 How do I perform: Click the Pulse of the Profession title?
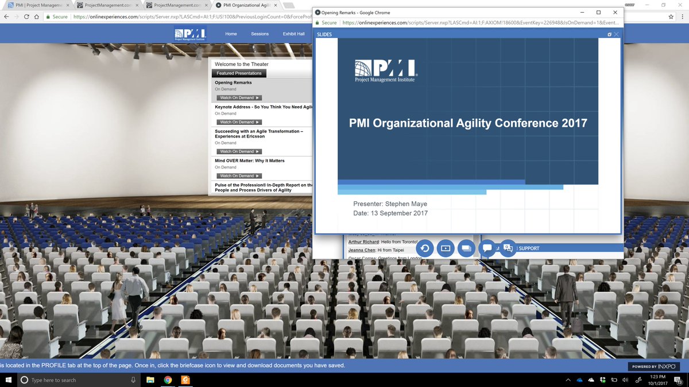264,187
